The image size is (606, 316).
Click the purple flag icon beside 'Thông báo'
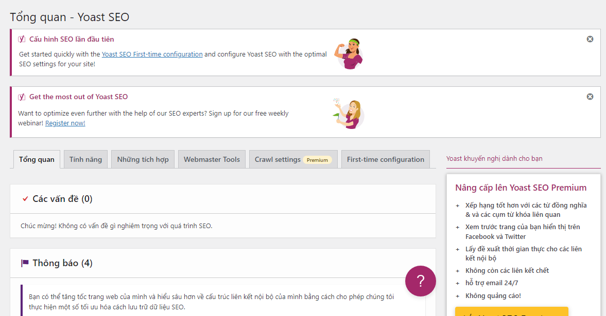pyautogui.click(x=25, y=263)
